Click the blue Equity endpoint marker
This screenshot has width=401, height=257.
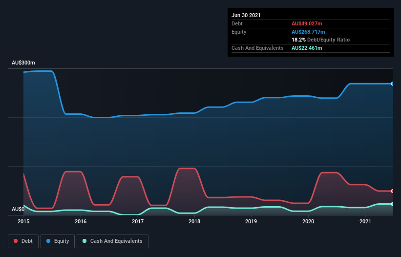tap(393, 84)
